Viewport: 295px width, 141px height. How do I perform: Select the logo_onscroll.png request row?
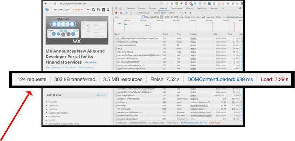(x=178, y=52)
